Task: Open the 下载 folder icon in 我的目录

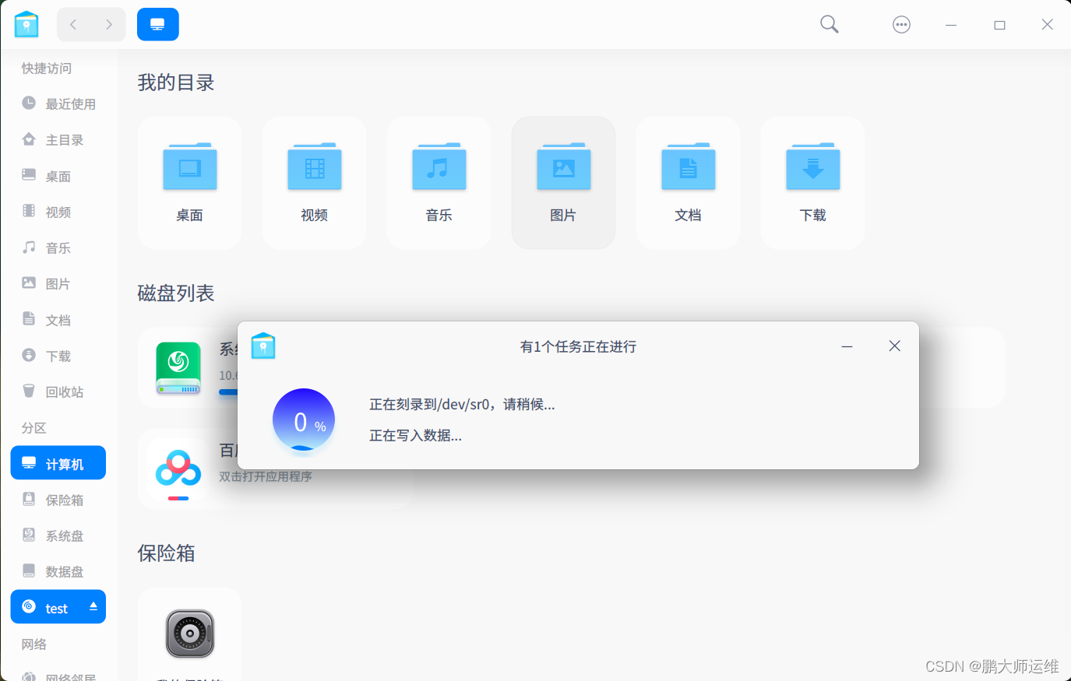Action: tap(812, 167)
